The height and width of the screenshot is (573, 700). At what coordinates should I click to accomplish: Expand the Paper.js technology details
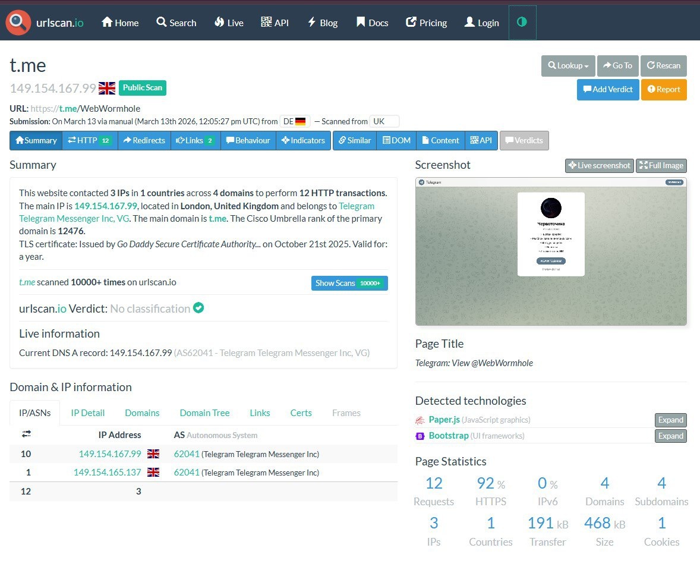(x=670, y=420)
